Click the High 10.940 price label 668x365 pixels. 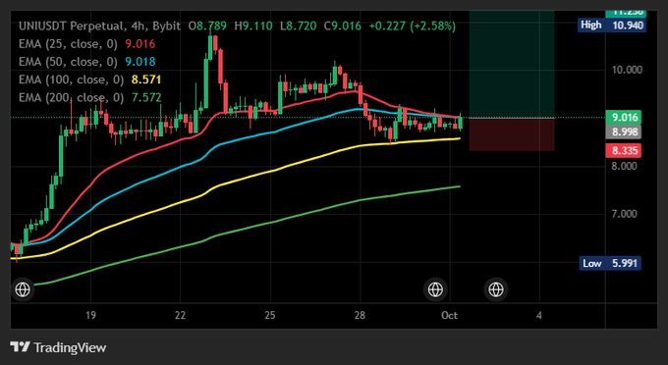click(x=612, y=26)
